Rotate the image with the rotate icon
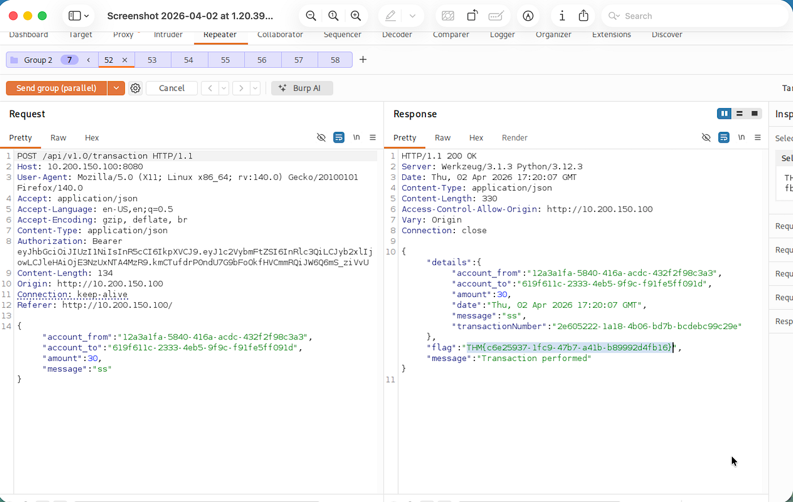Image resolution: width=793 pixels, height=502 pixels. (x=472, y=16)
